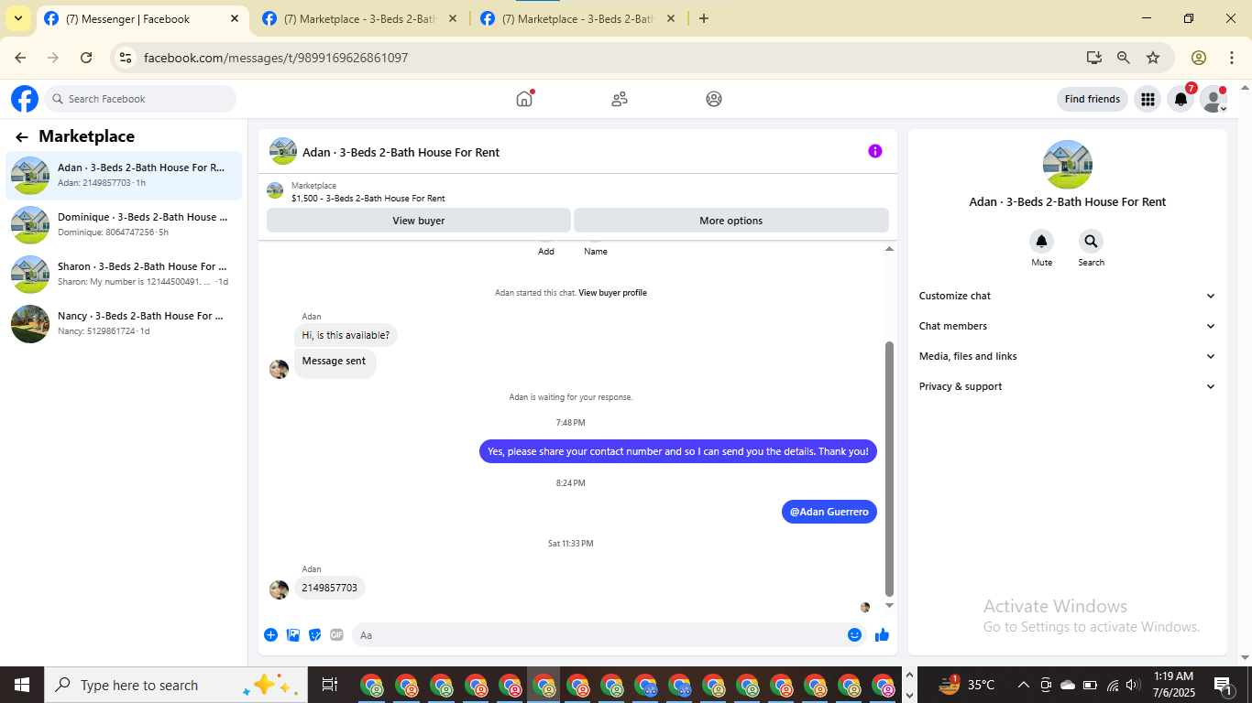Open a new browser tab
1252x703 pixels.
704,18
